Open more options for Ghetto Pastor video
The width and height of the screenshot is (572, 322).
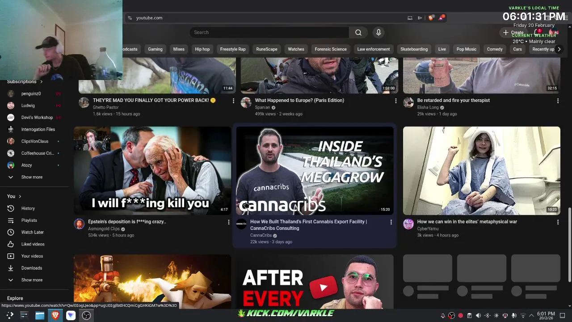point(233,101)
